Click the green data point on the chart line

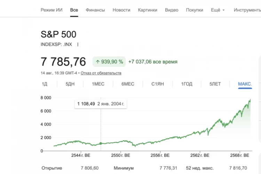click(x=101, y=143)
